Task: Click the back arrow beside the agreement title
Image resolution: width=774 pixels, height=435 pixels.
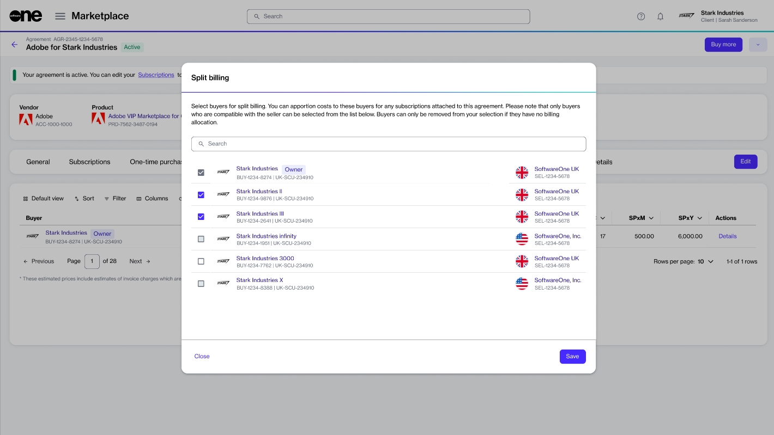Action: pyautogui.click(x=15, y=45)
